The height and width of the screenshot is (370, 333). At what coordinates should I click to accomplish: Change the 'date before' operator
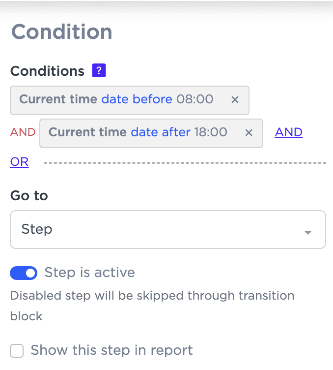(137, 99)
